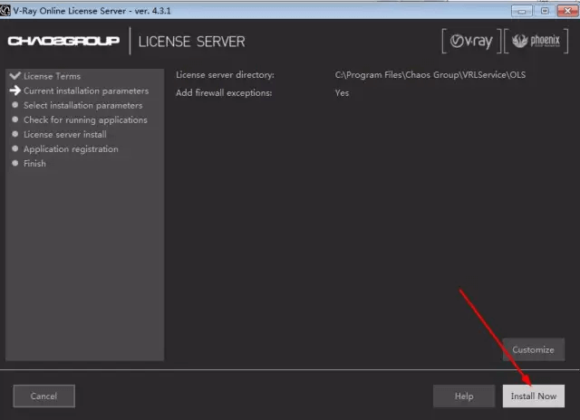The image size is (580, 420).
Task: Select the Current installation parameters step
Action: point(86,91)
